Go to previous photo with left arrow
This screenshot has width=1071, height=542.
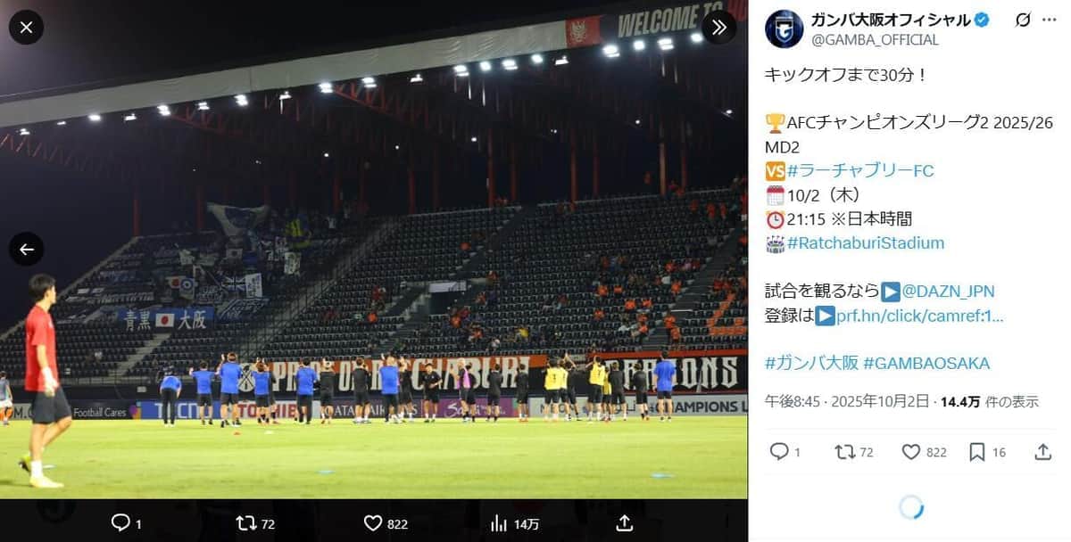[26, 250]
